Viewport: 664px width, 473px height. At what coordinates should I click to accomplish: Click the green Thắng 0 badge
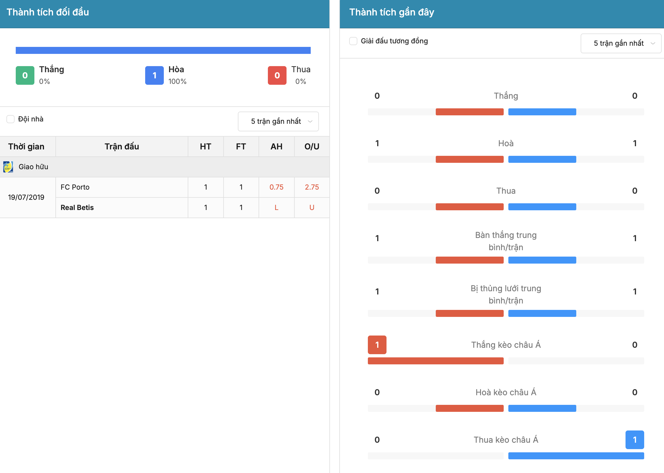(x=25, y=75)
